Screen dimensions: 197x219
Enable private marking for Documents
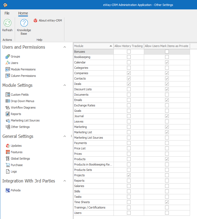[167, 95]
